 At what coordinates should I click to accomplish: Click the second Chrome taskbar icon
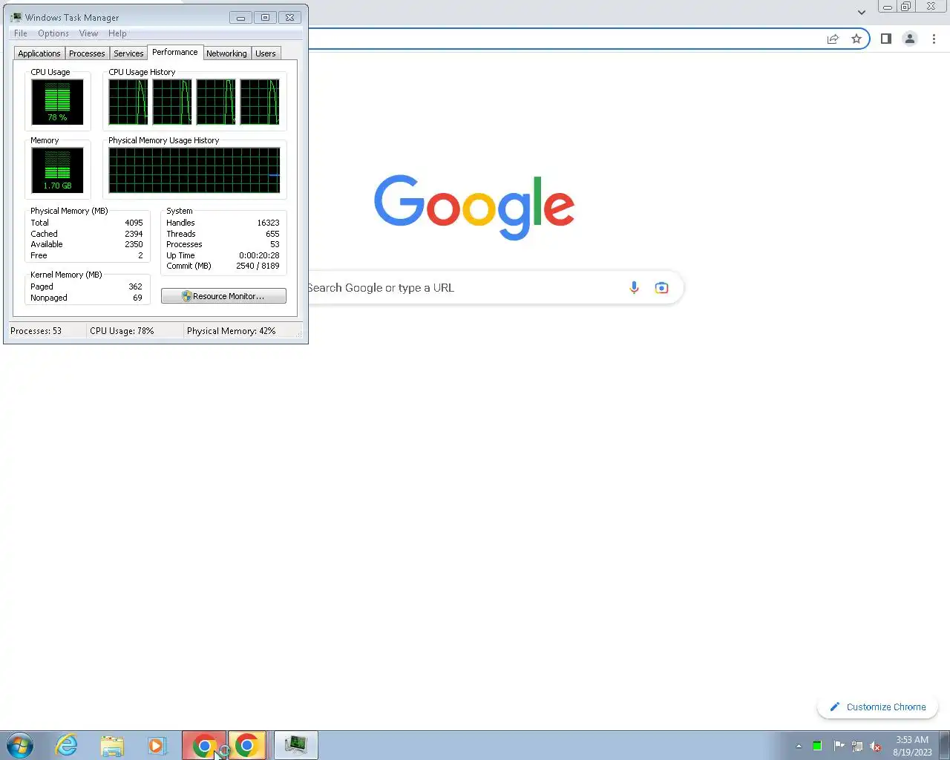[x=247, y=745]
